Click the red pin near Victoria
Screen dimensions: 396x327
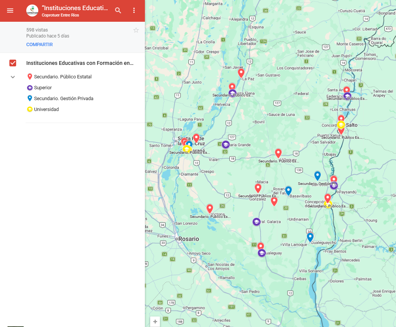[210, 208]
